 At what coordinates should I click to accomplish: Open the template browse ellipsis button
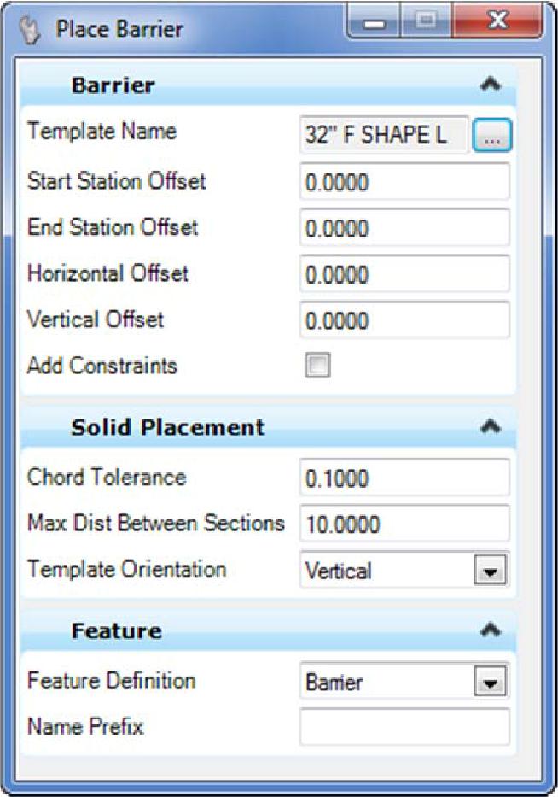point(491,135)
